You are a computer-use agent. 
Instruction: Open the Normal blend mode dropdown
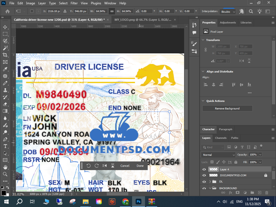pos(218,155)
